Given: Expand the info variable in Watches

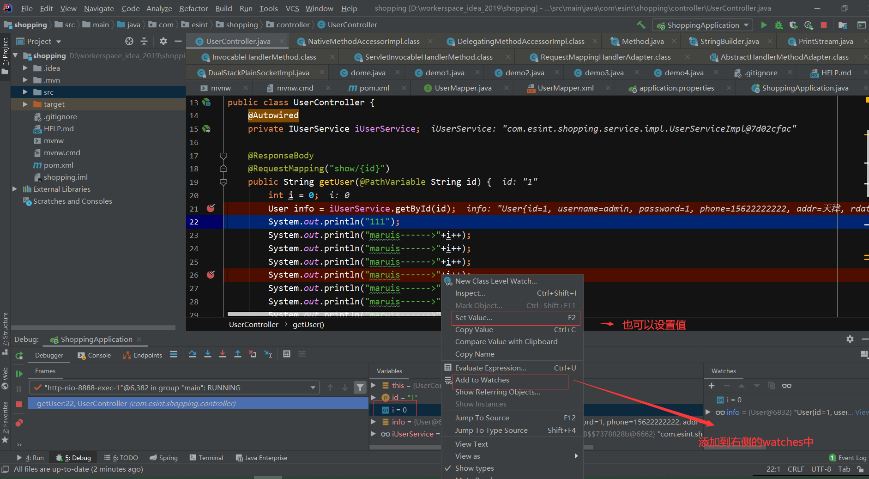Looking at the screenshot, I should pyautogui.click(x=707, y=412).
